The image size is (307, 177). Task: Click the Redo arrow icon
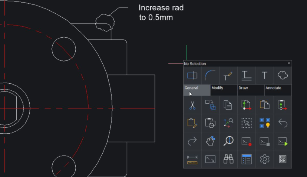192,141
